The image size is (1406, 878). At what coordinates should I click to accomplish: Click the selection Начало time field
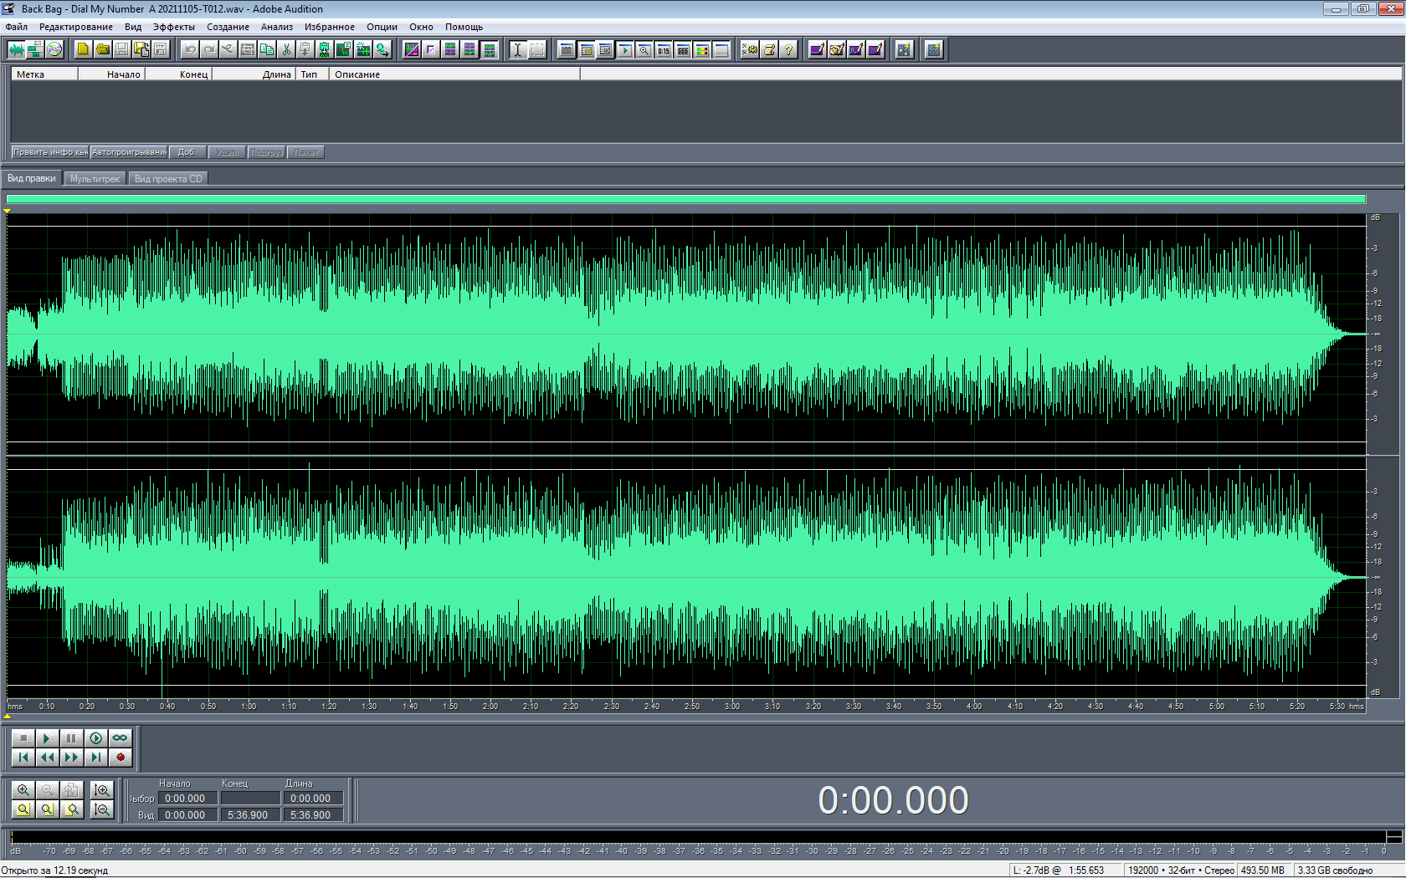click(x=187, y=799)
